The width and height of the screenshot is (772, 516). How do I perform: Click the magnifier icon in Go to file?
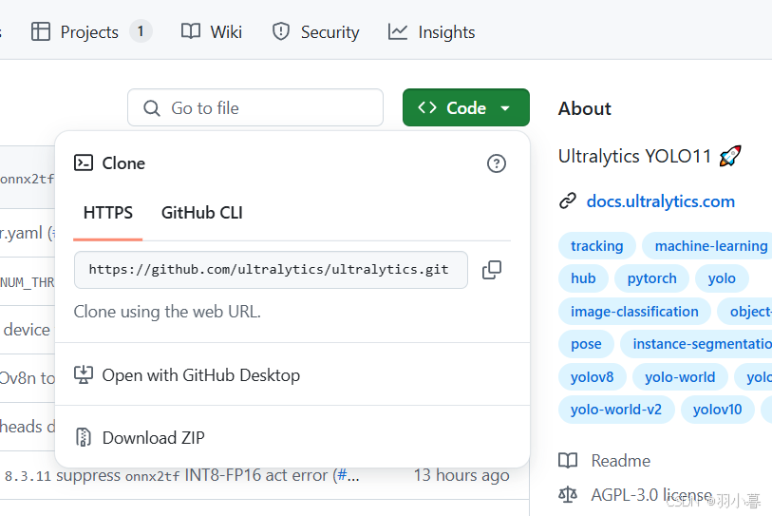152,108
